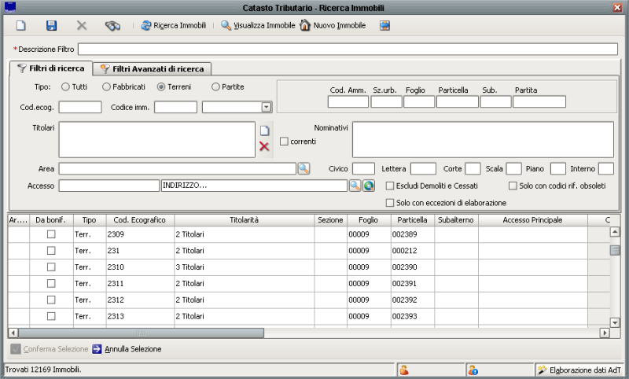This screenshot has width=629, height=379.
Task: Open the Codice imm. dropdown list
Action: tap(267, 107)
